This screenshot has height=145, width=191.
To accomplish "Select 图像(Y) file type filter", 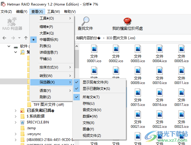I will [x=100, y=129].
